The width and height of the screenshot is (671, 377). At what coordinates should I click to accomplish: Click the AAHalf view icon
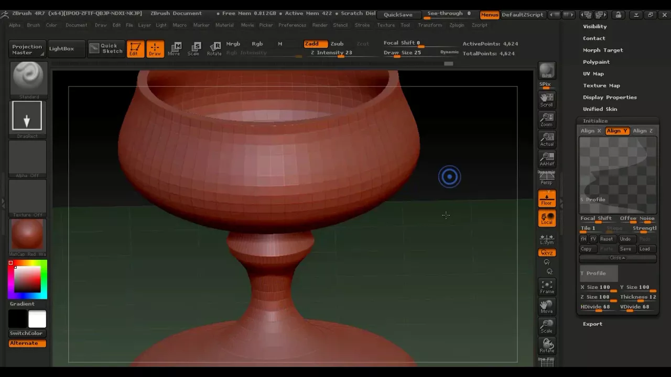(547, 159)
